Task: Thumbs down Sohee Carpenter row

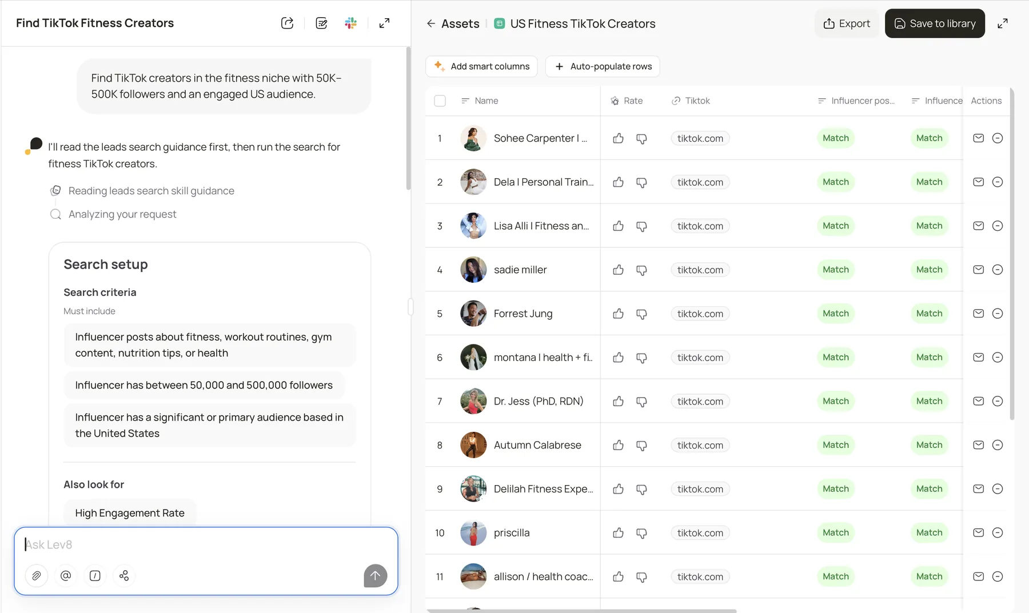Action: tap(641, 138)
